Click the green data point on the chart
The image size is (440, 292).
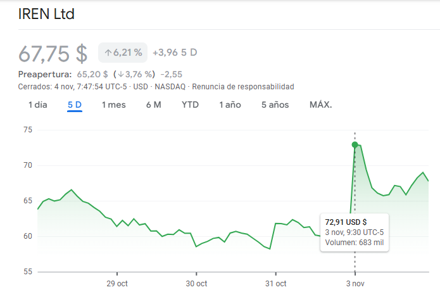point(355,145)
